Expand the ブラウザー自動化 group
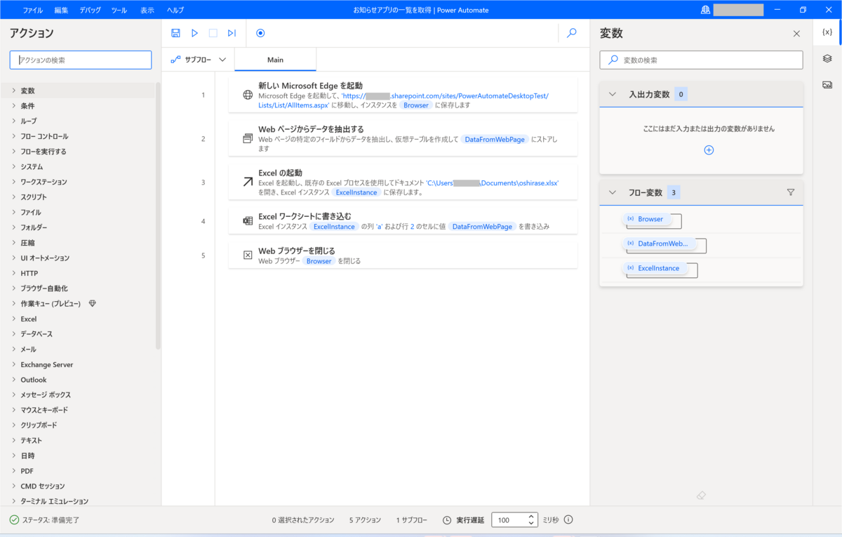This screenshot has height=537, width=842. (x=13, y=289)
